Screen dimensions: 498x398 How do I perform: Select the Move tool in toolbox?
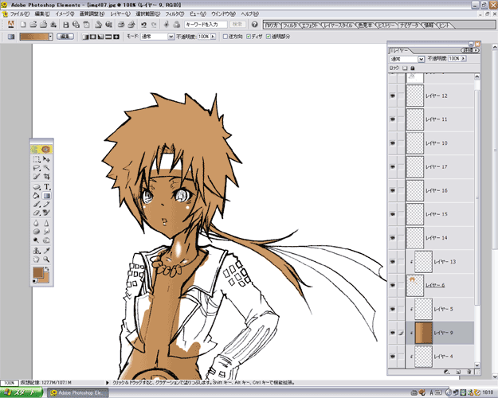click(x=47, y=159)
